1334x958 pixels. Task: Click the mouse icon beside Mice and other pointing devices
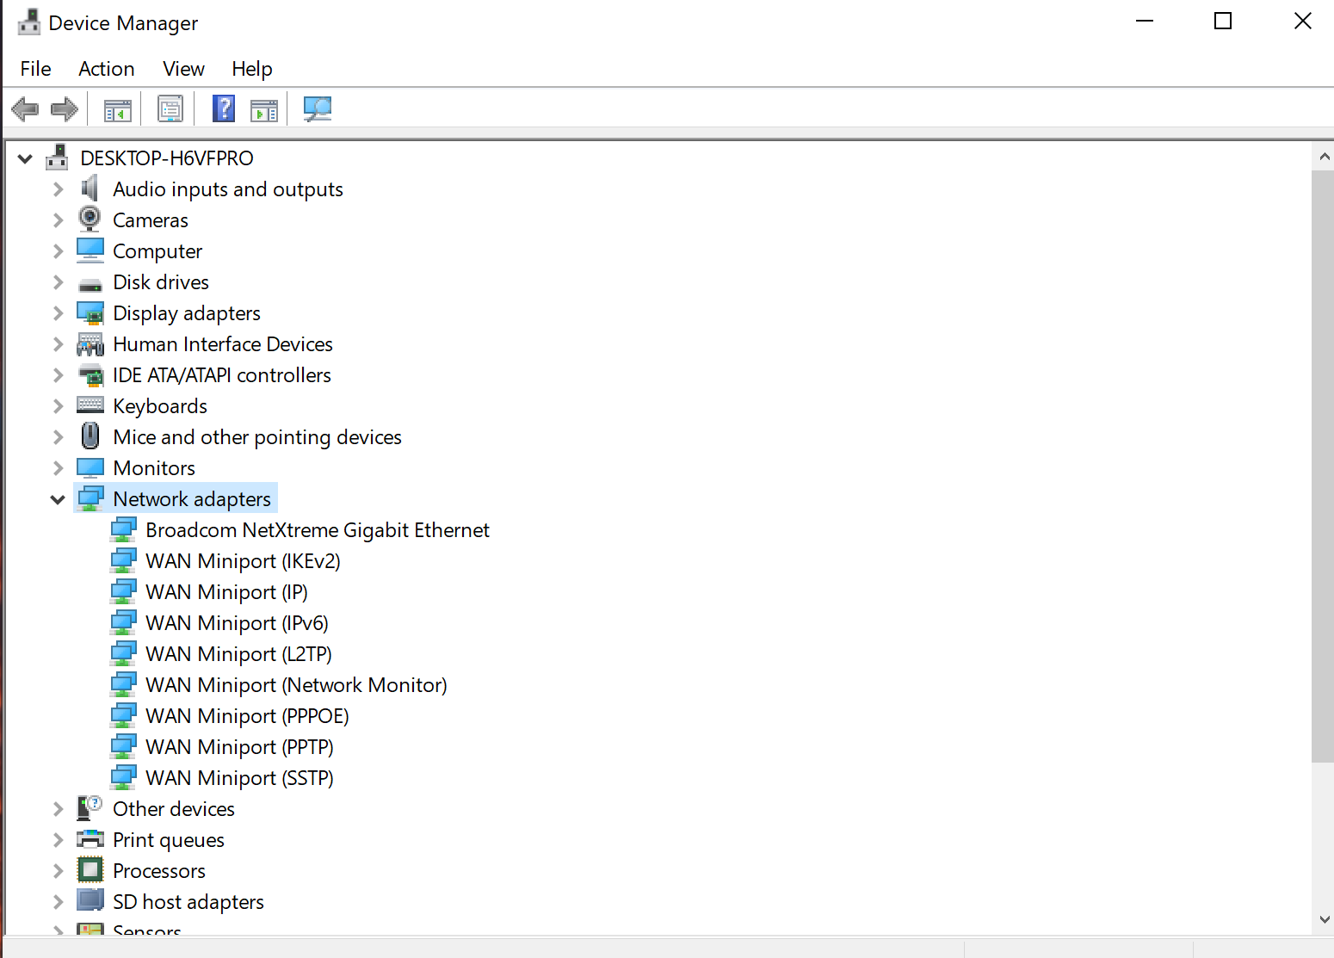[90, 436]
